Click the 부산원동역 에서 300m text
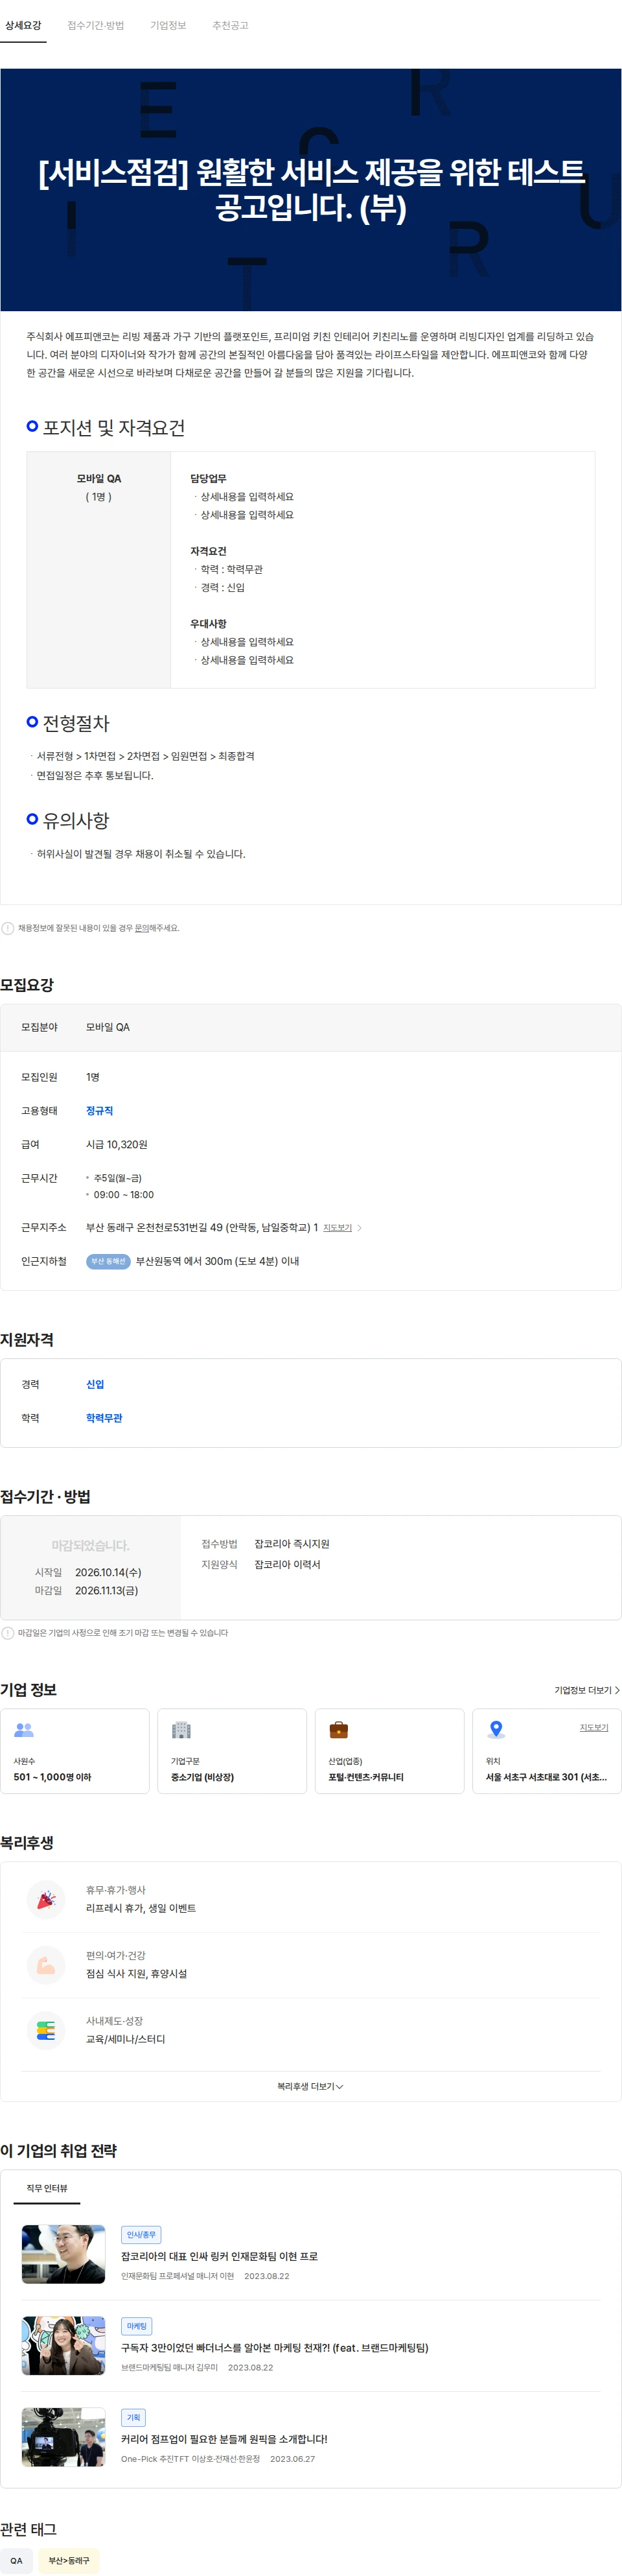Viewport: 622px width, 2576px height. pos(217,1261)
